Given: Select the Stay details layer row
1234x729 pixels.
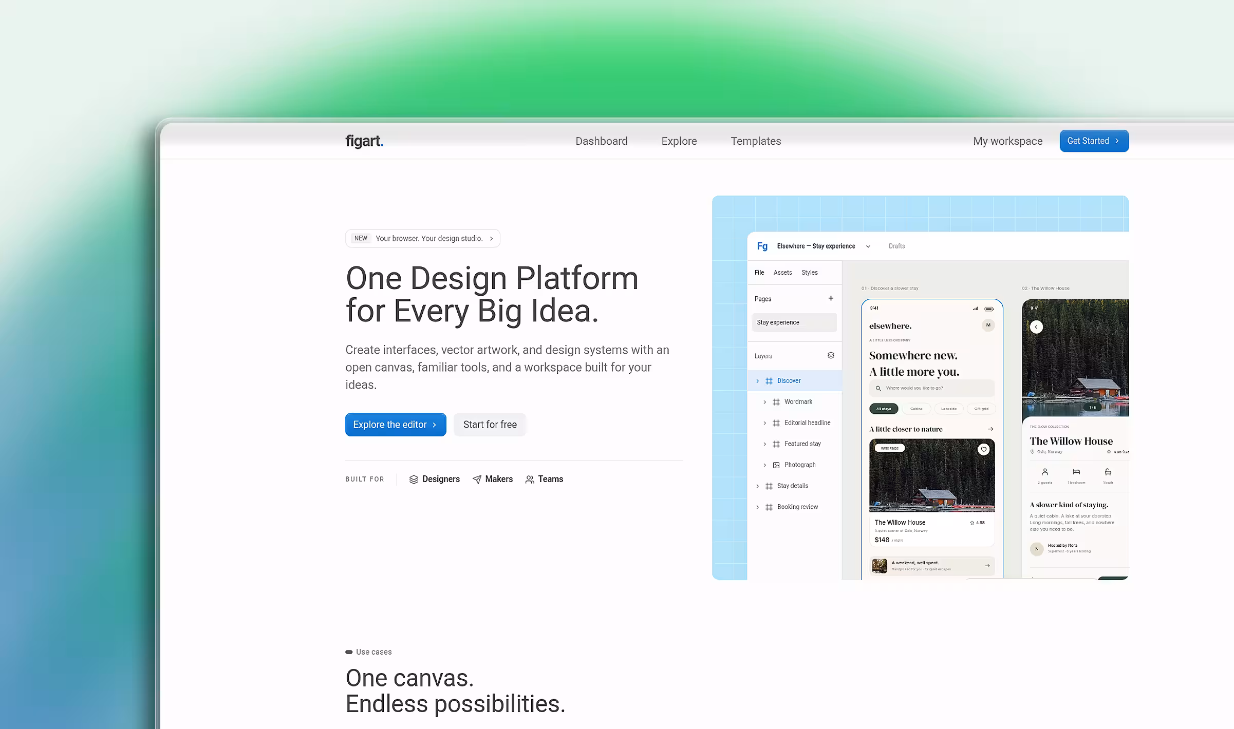Looking at the screenshot, I should [794, 486].
